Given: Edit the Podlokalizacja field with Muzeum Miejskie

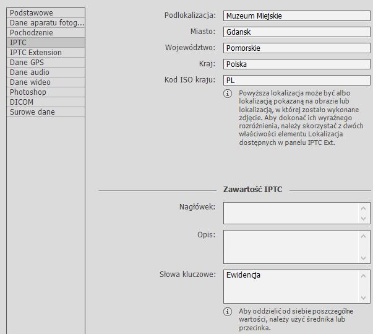Looking at the screenshot, I should [x=297, y=16].
